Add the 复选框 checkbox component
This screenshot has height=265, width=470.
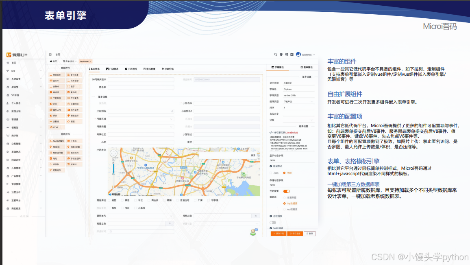tap(74, 92)
